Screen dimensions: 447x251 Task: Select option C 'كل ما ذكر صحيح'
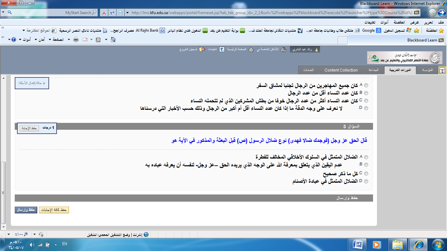tap(366, 174)
